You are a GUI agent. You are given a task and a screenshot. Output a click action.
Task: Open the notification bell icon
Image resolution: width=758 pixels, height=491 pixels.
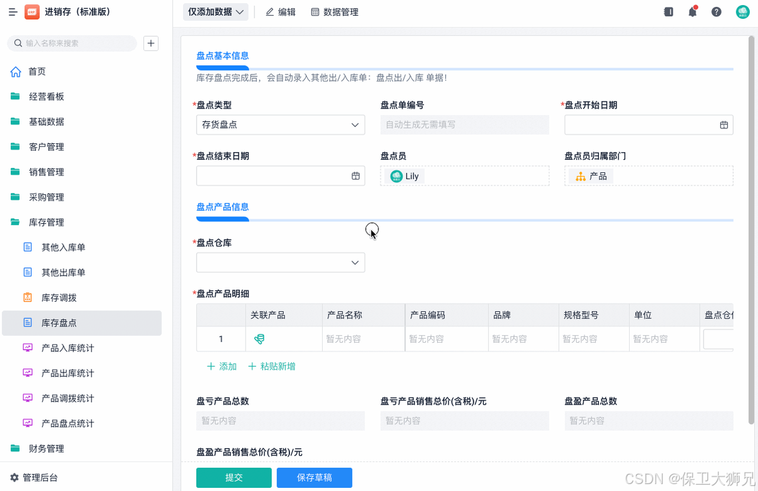tap(693, 11)
